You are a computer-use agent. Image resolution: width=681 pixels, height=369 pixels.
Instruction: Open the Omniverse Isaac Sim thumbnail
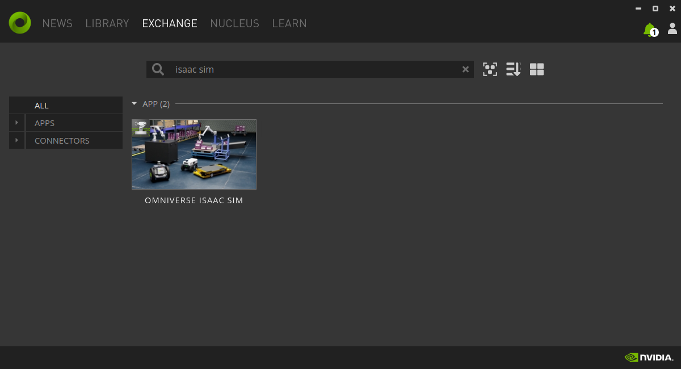point(194,154)
